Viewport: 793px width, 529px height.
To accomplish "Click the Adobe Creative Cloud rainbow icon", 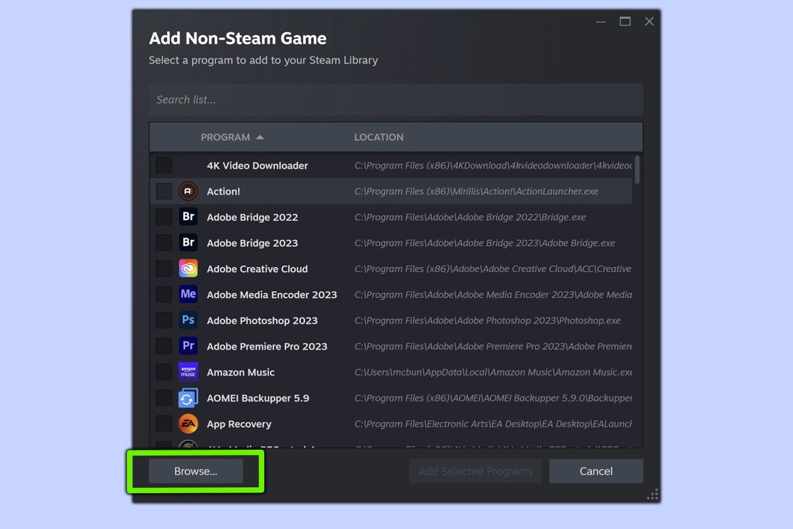I will tap(188, 268).
